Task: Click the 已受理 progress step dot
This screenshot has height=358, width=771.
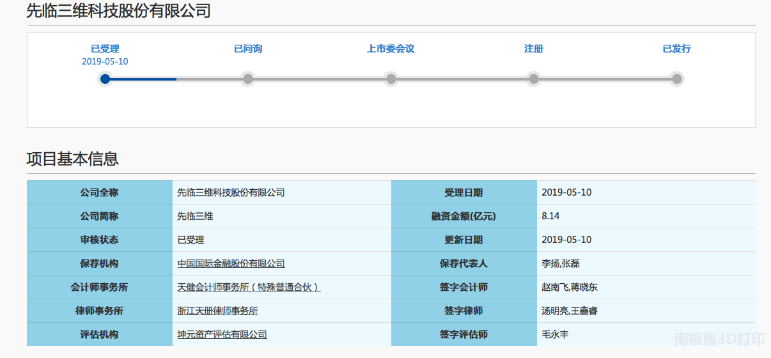Action: click(x=105, y=79)
